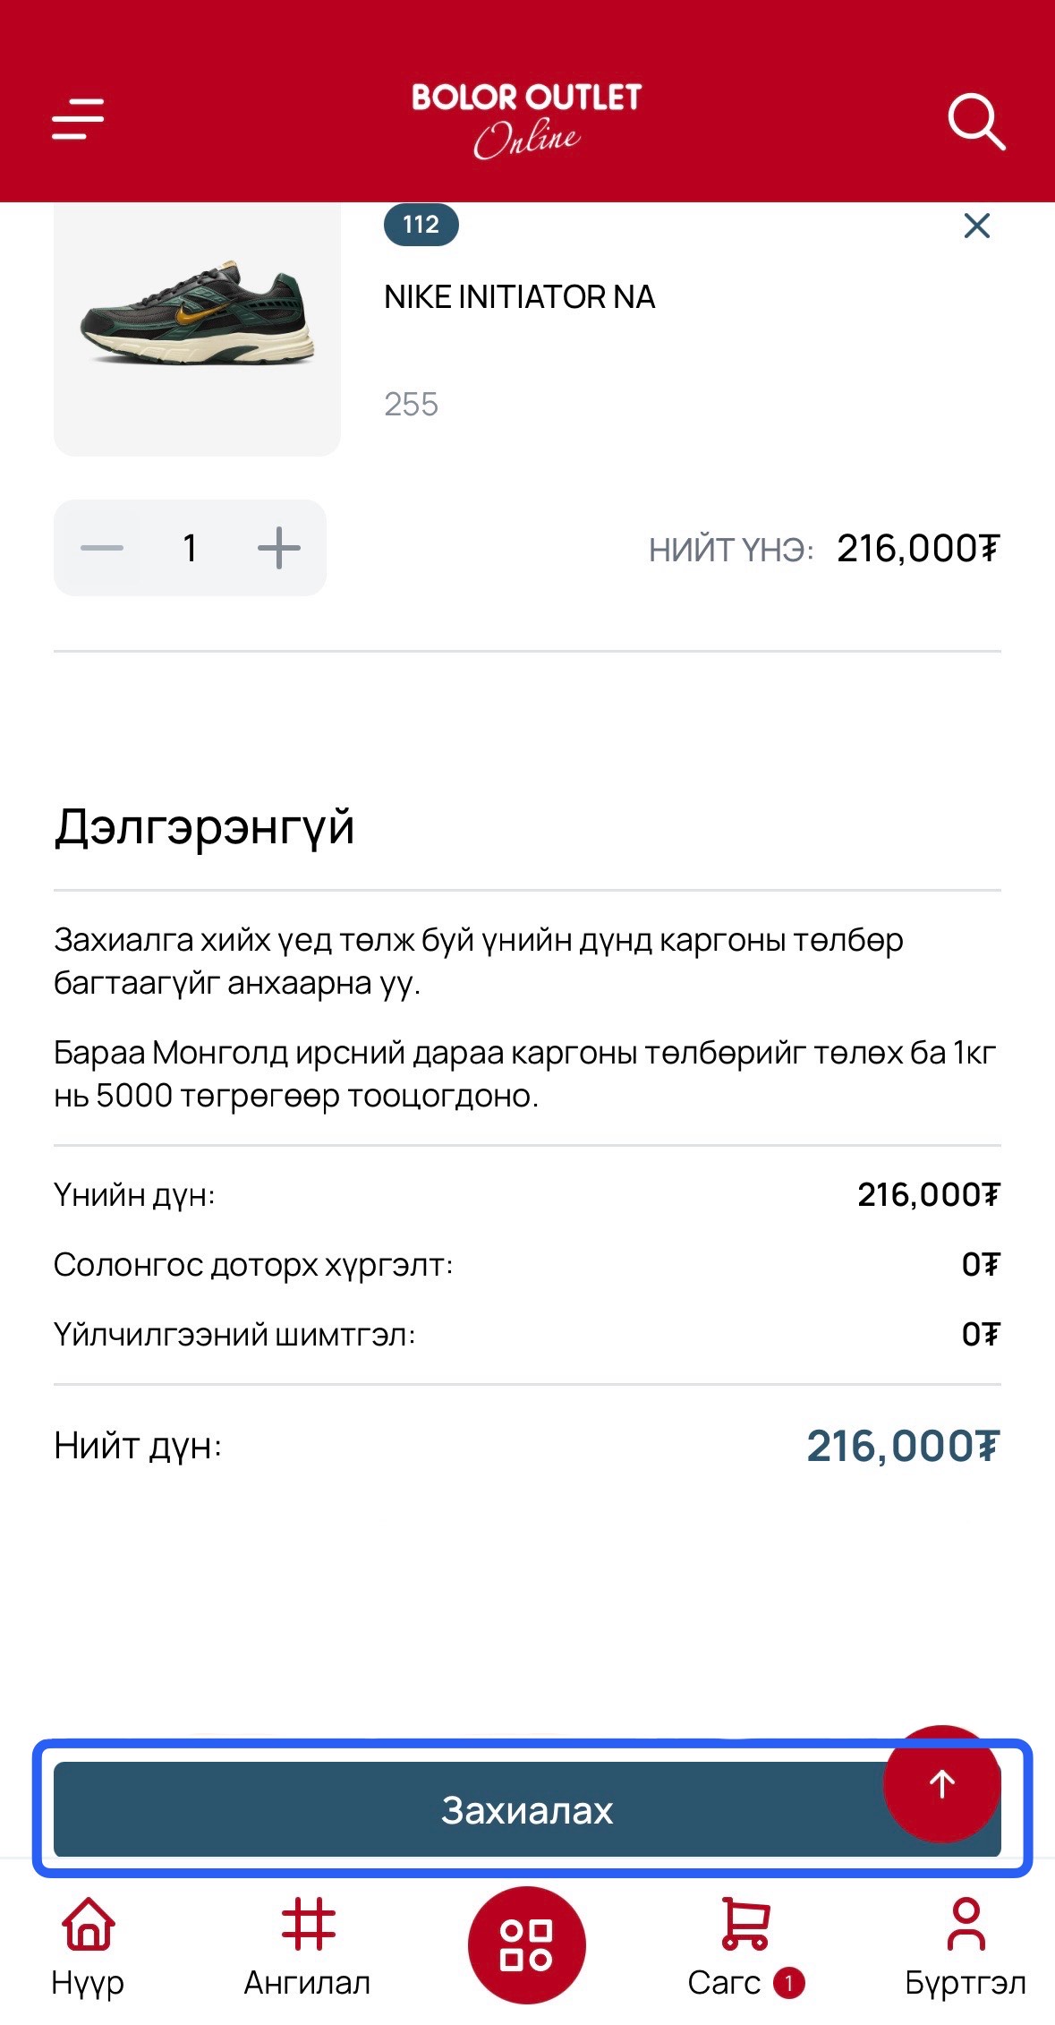Tap the home house icon
This screenshot has height=2025, width=1055.
point(88,1924)
